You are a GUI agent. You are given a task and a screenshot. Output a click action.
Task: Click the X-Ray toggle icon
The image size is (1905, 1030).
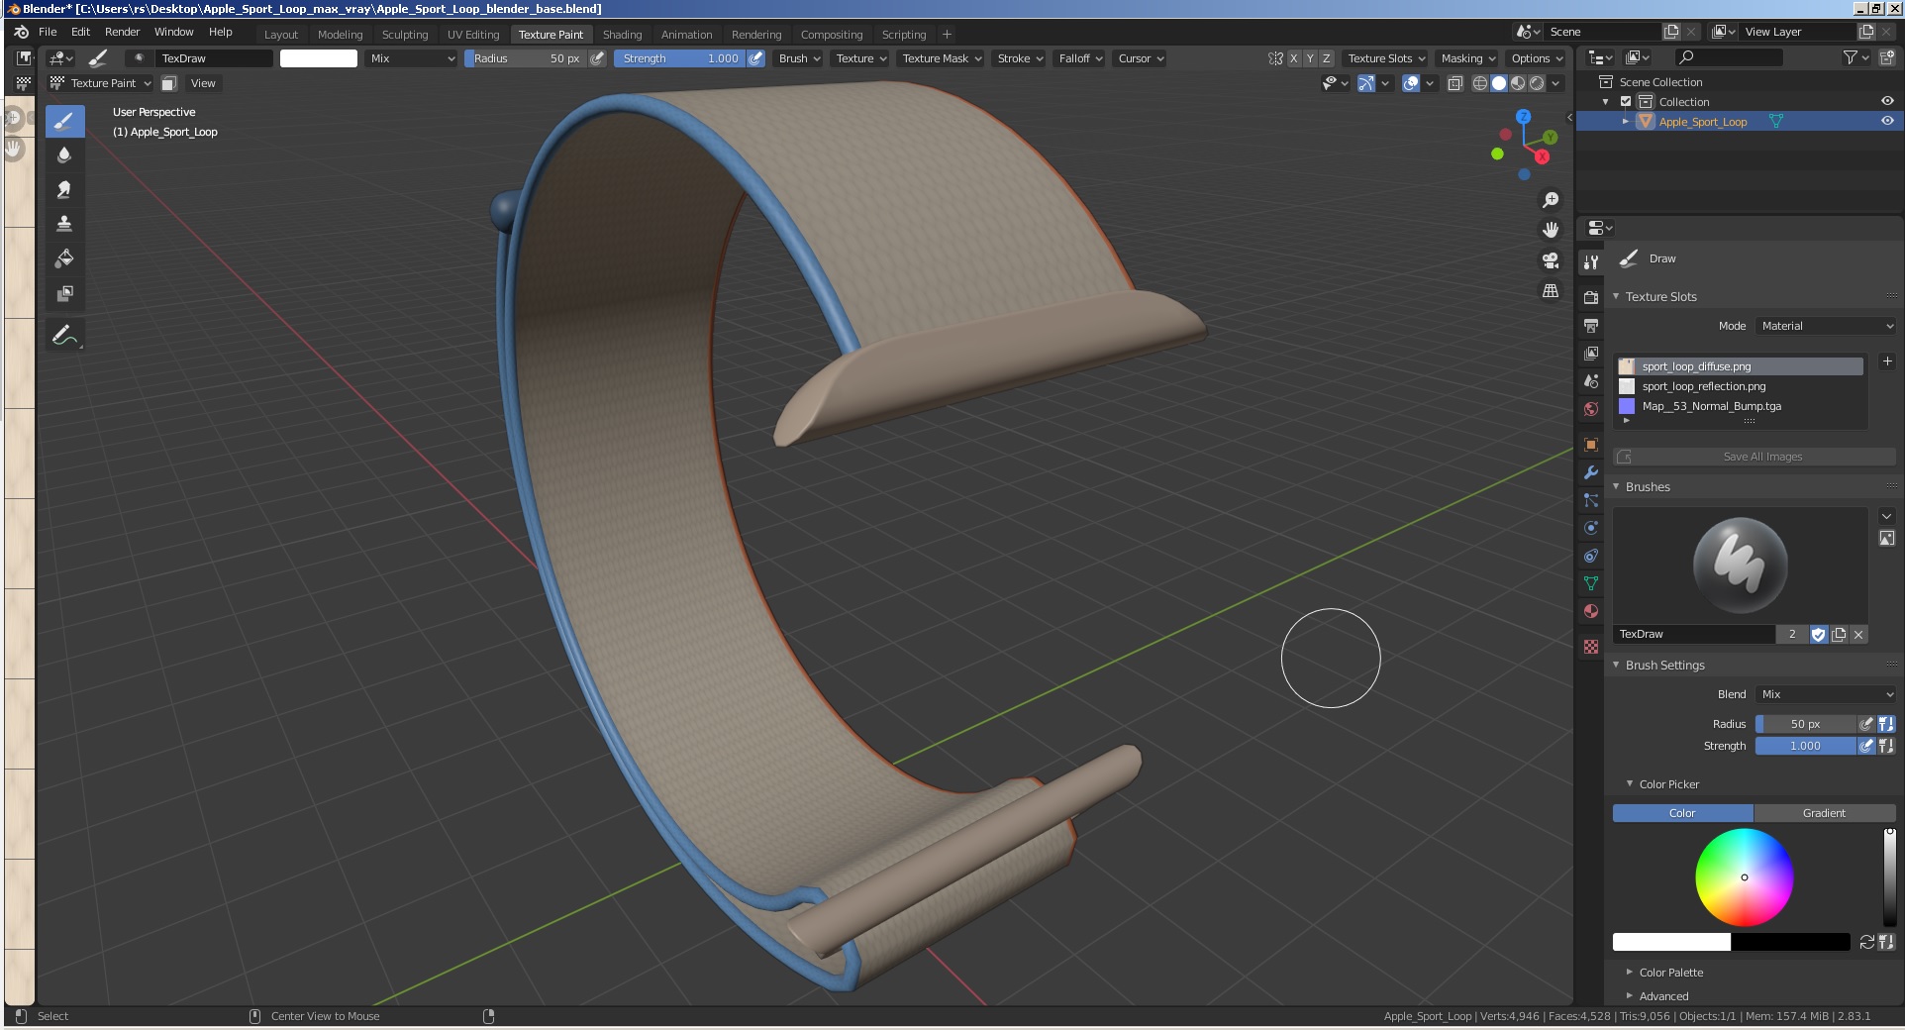1455,83
